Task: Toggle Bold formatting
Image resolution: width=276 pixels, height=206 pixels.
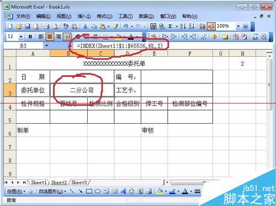Action: coord(30,36)
